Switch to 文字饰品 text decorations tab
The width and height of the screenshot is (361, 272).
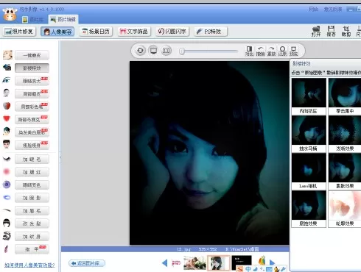[x=134, y=32]
